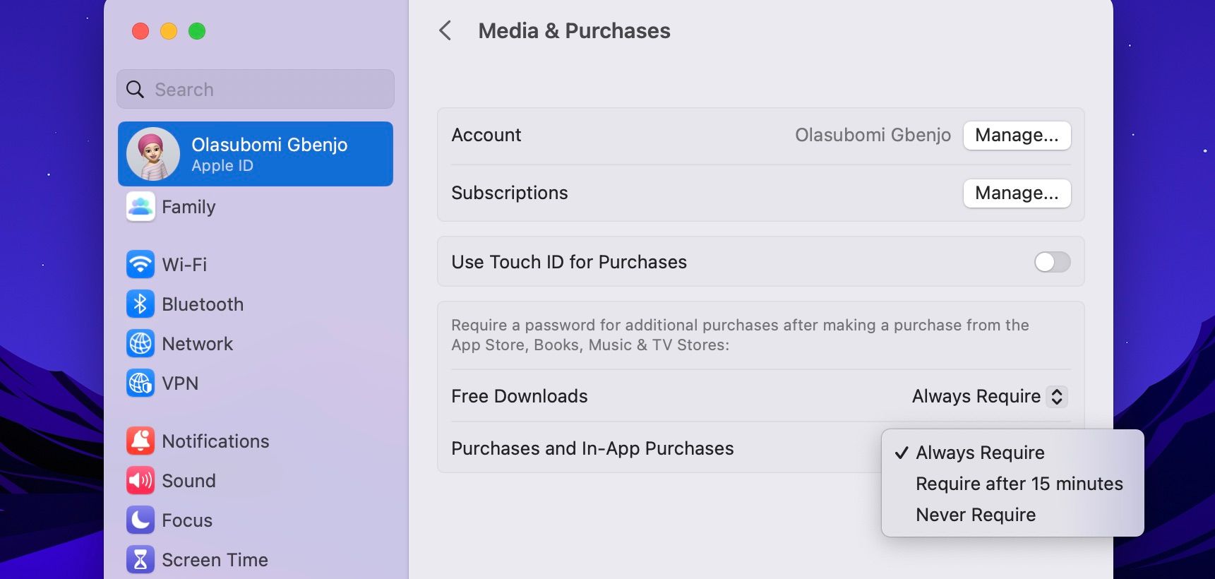Enable Use Touch ID for Purchases
The image size is (1215, 579).
1052,262
